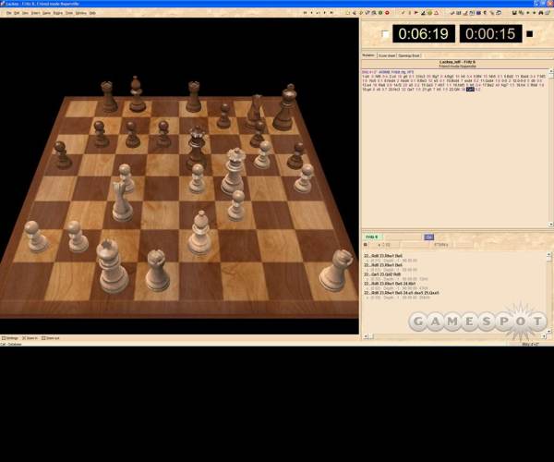Open the Engine menu
The width and height of the screenshot is (554, 462).
[x=57, y=13]
